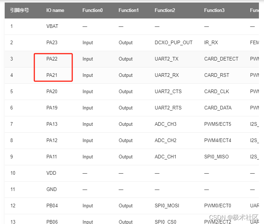The image size is (264, 224).
Task: Click the Output cell in PA11 row
Action: [x=126, y=157]
